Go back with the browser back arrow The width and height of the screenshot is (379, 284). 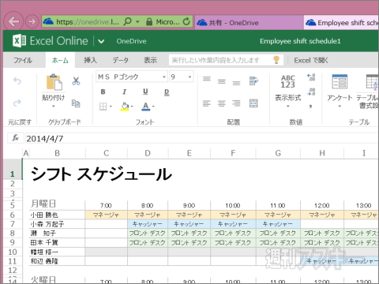[x=13, y=21]
